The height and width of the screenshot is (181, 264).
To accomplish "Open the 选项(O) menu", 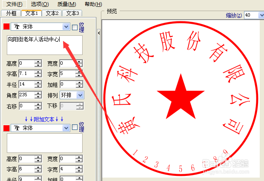I will tap(40, 4).
